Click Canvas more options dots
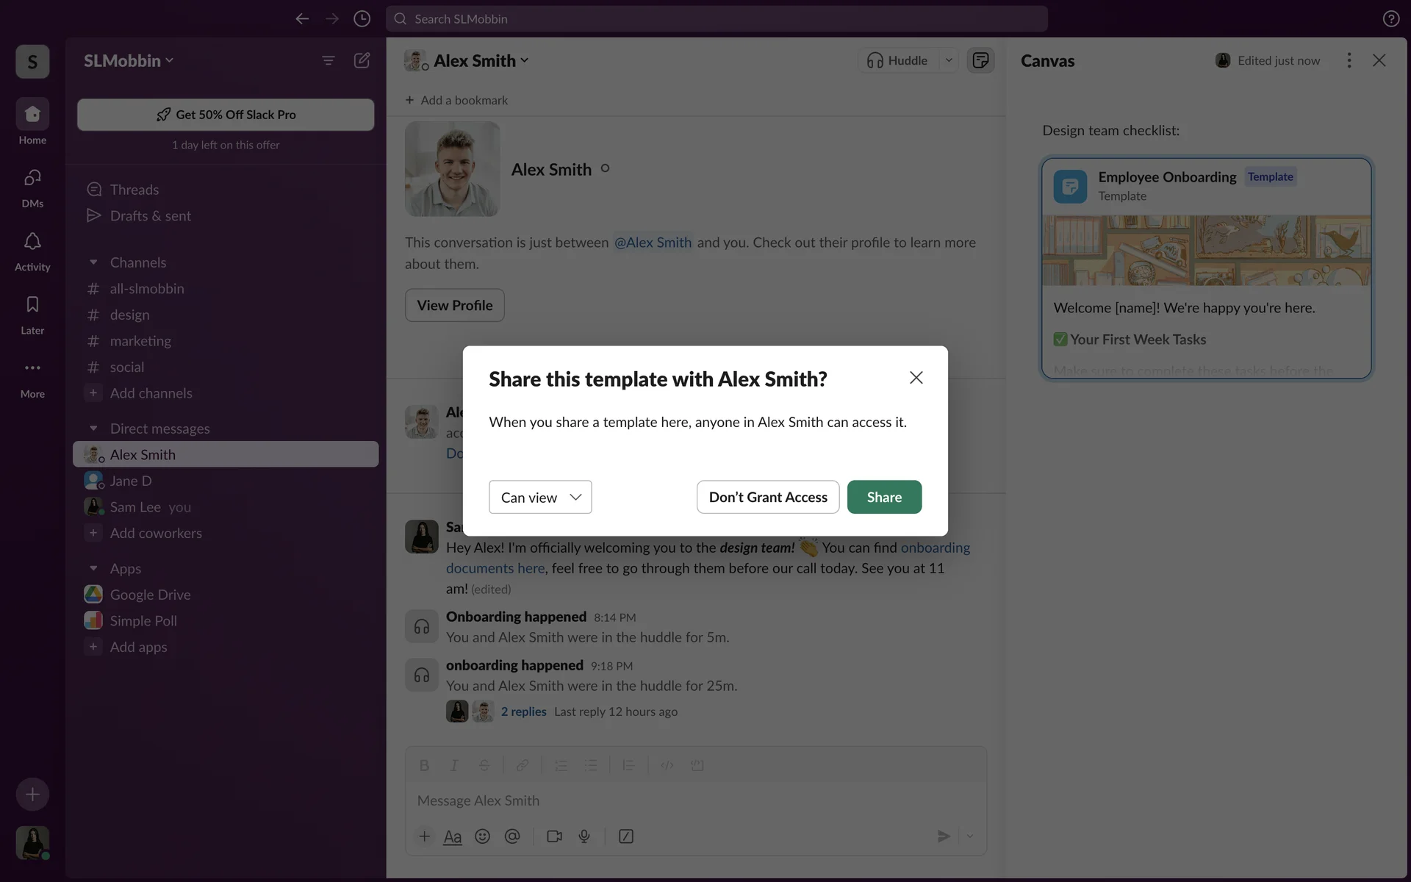1411x882 pixels. click(x=1349, y=60)
